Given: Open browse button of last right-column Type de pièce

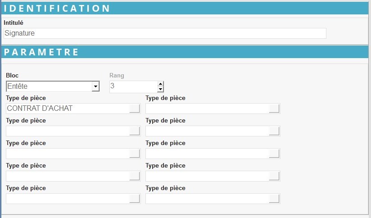Looking at the screenshot, I should pyautogui.click(x=274, y=199).
